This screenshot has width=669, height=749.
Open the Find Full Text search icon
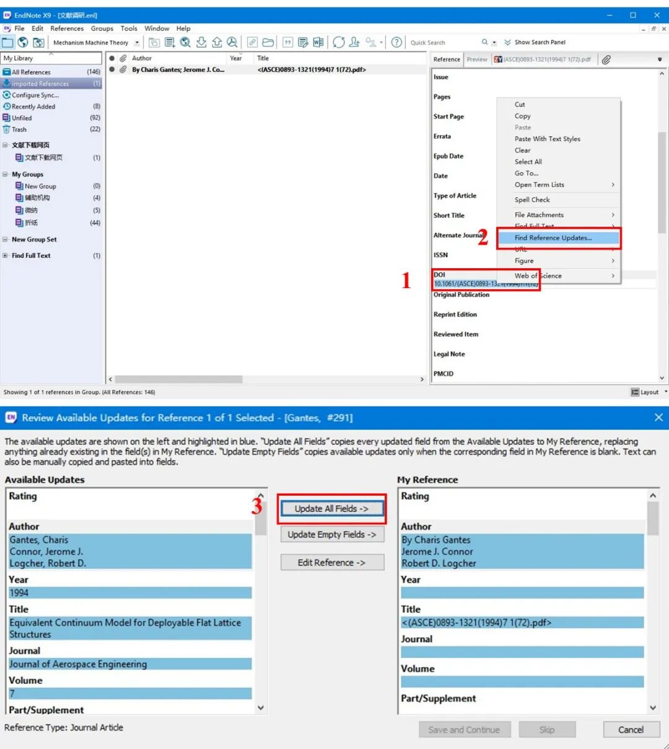click(231, 42)
